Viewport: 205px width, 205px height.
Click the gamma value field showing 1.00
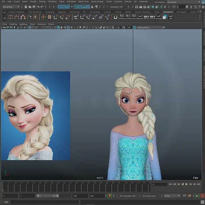coord(129,28)
